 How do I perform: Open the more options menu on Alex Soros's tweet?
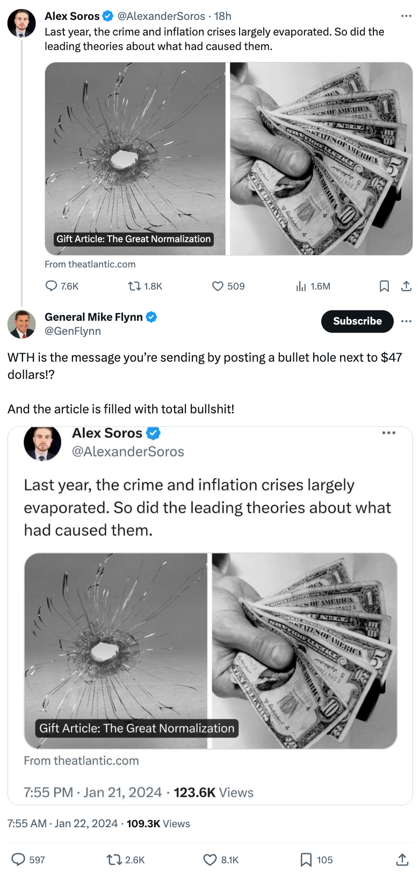point(406,16)
